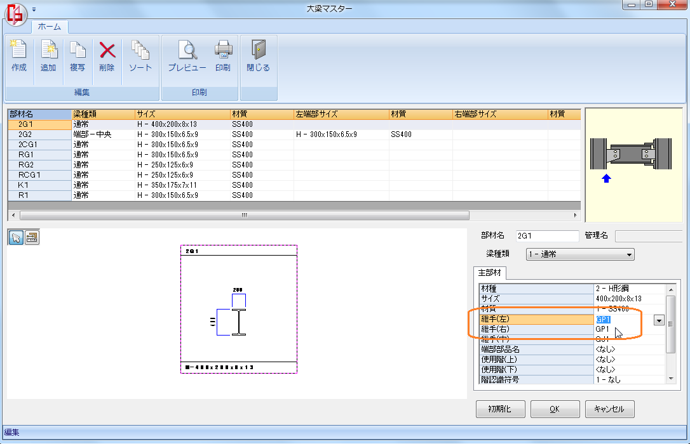This screenshot has width=690, height=444.
Task: Click the 使用階(下) value <なし>
Action: point(629,370)
